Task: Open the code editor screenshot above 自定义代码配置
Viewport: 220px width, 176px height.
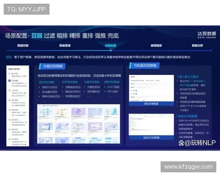Action: pyautogui.click(x=151, y=125)
